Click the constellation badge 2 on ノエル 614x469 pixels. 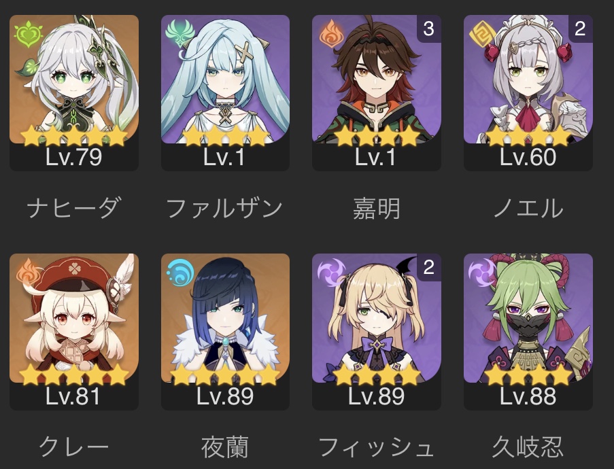tap(580, 29)
